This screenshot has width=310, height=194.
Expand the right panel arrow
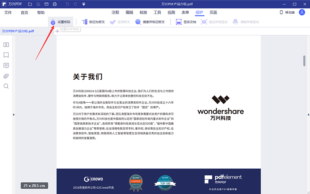308,114
